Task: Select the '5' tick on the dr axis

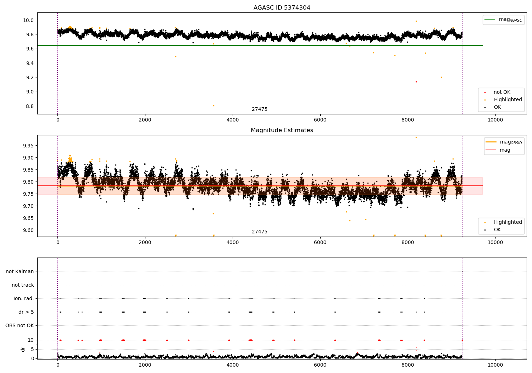Action: click(32, 349)
